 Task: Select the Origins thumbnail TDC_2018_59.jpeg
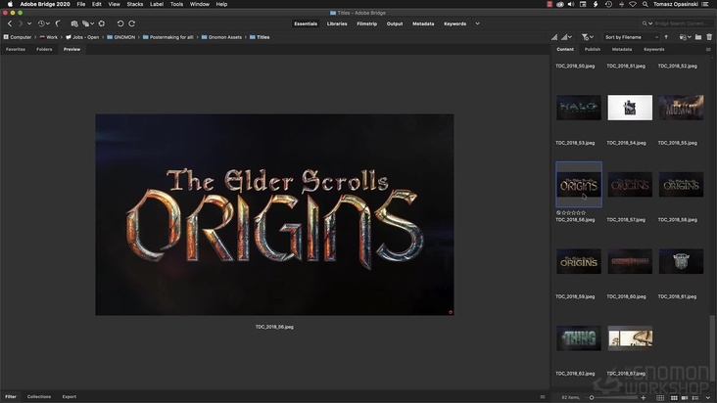point(579,261)
